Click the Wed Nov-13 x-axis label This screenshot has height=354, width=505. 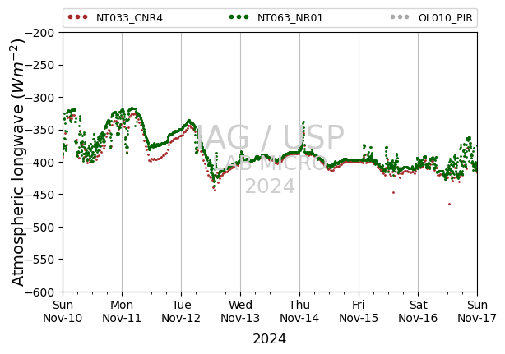tap(240, 311)
